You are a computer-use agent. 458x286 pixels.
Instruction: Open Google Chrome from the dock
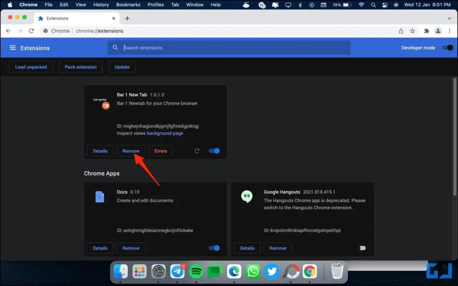pyautogui.click(x=310, y=271)
